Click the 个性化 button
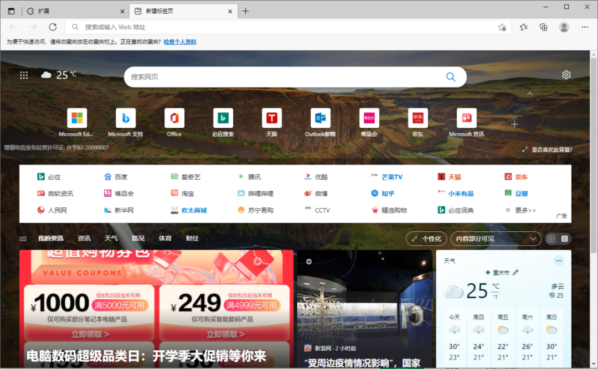 tap(426, 238)
